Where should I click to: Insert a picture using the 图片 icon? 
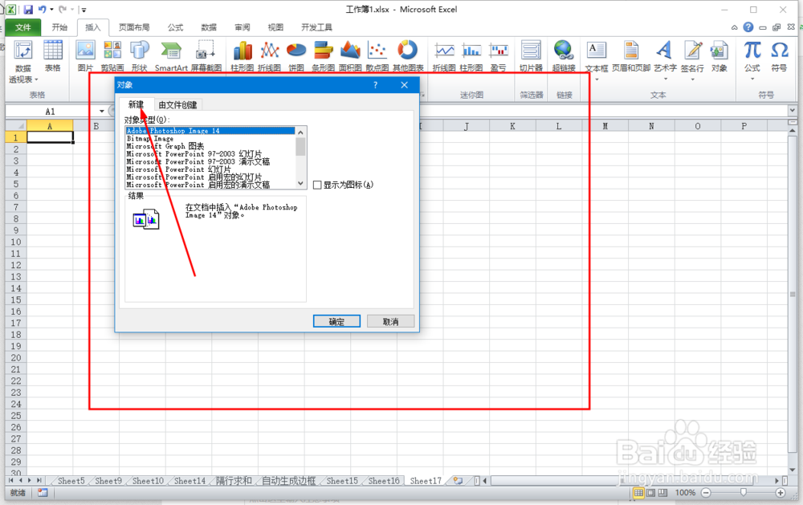click(86, 56)
